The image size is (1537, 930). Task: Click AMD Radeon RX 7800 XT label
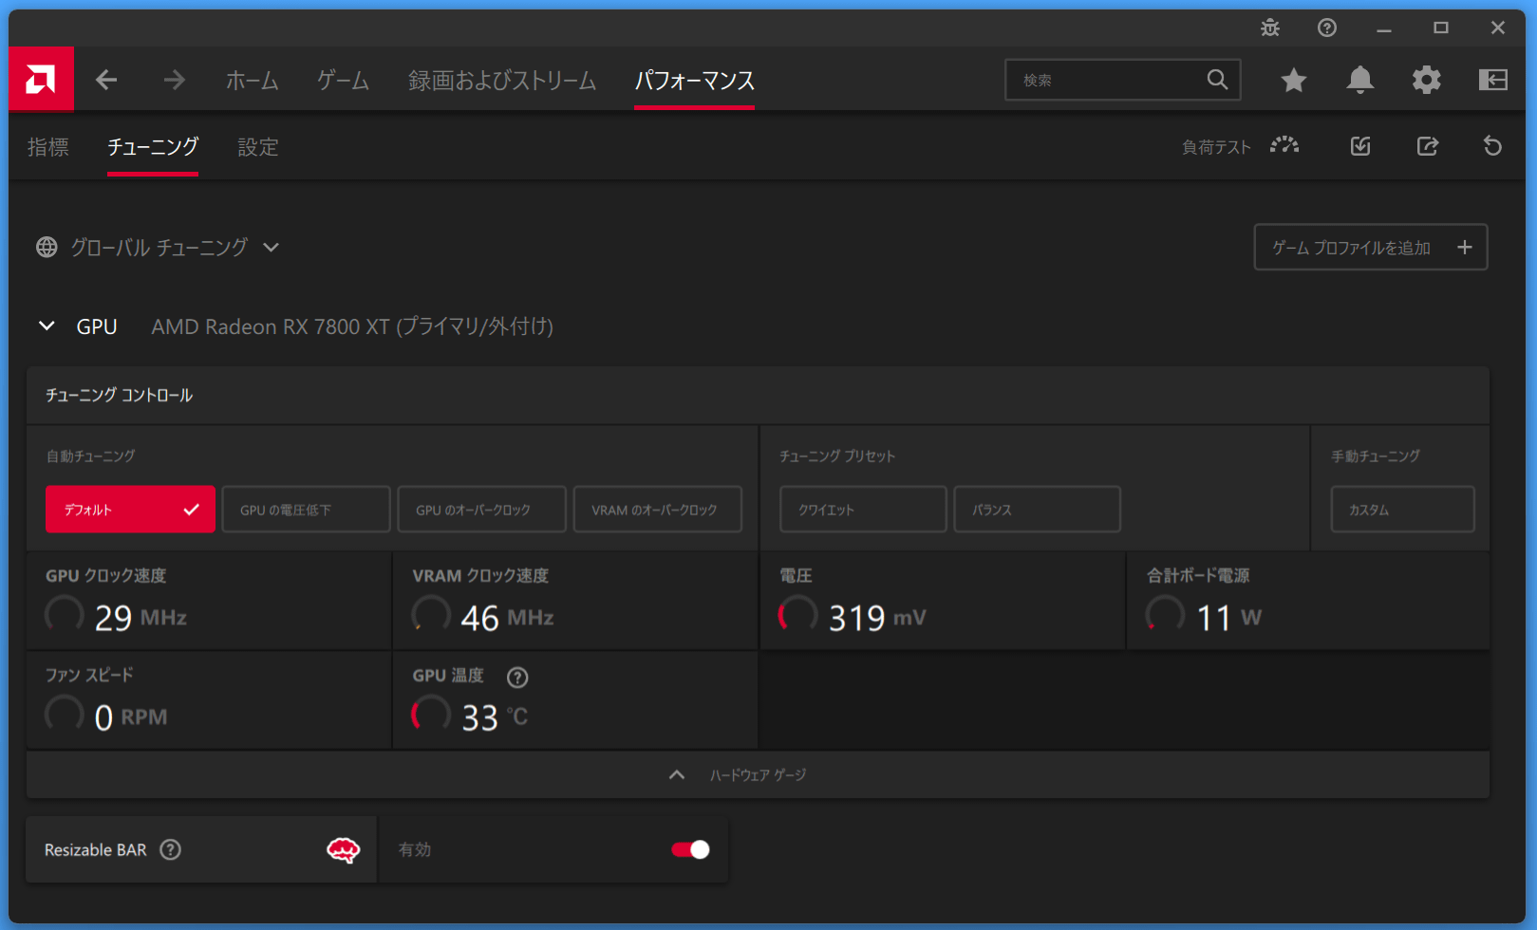point(352,325)
